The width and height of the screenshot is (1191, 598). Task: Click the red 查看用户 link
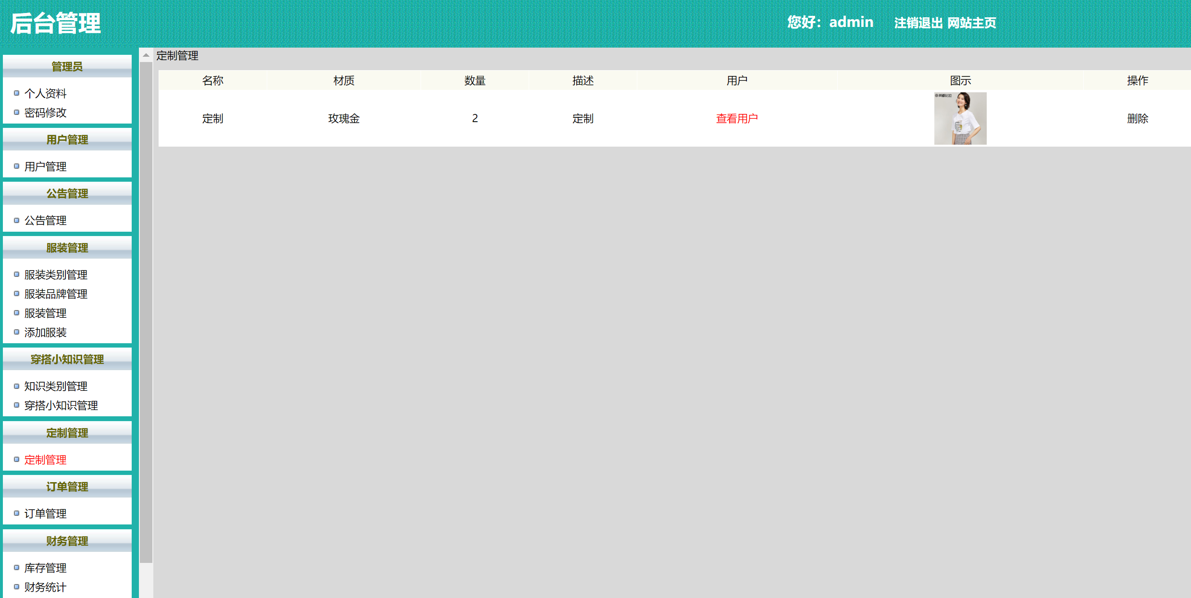(736, 119)
